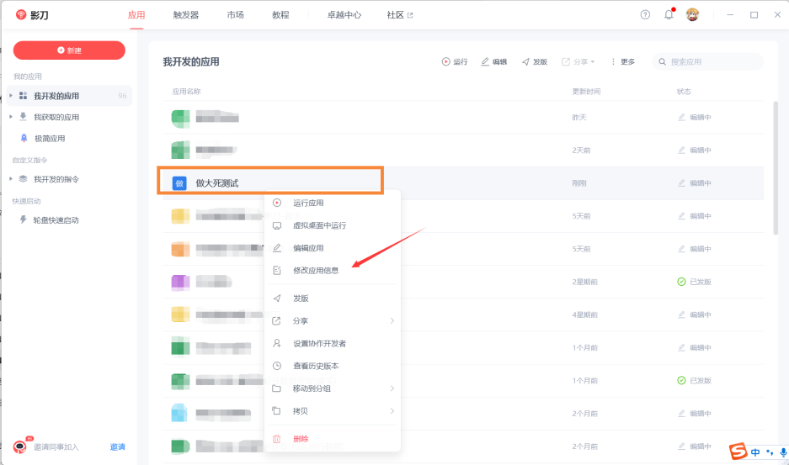This screenshot has width=789, height=465.
Task: Expand the 我开发的应用 tree node
Action: coord(11,96)
